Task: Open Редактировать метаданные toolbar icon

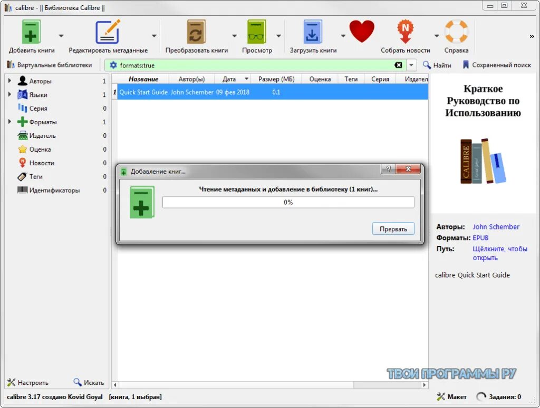Action: pos(108,32)
